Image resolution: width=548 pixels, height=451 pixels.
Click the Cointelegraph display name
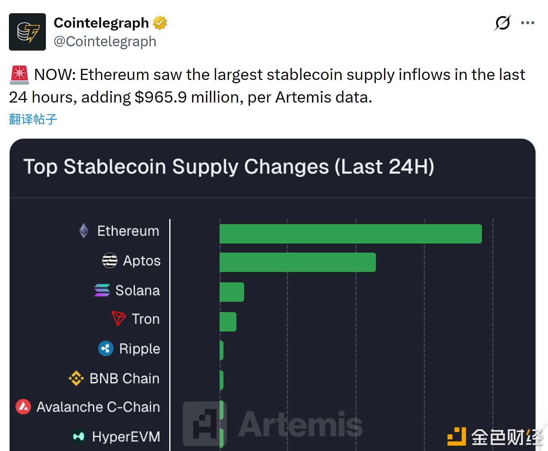click(101, 23)
